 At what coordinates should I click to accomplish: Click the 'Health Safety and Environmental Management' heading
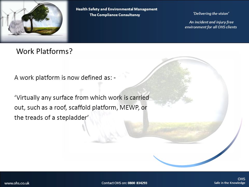click(x=116, y=9)
